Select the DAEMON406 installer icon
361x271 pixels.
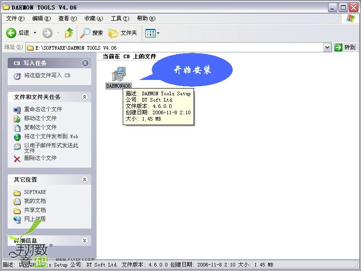[x=119, y=74]
